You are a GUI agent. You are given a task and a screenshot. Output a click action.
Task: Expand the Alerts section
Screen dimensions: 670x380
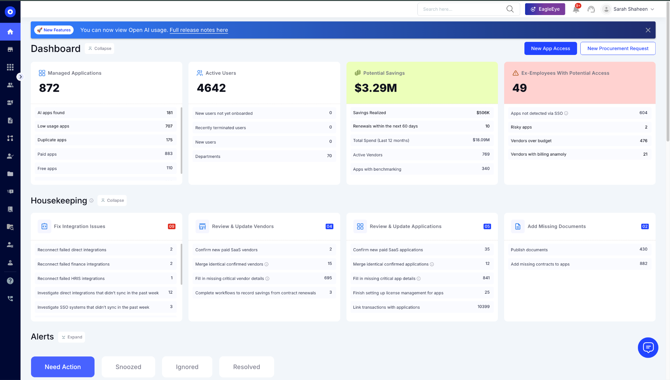click(72, 337)
